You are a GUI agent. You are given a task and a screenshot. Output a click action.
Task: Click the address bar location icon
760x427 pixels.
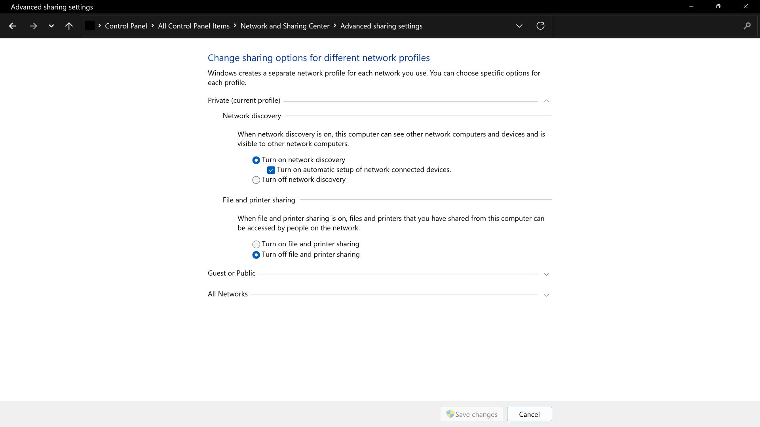(90, 26)
